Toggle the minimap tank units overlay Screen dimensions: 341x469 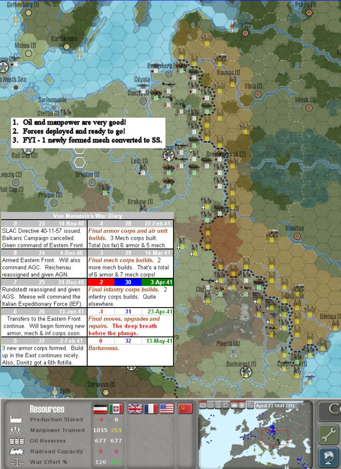tap(234, 405)
